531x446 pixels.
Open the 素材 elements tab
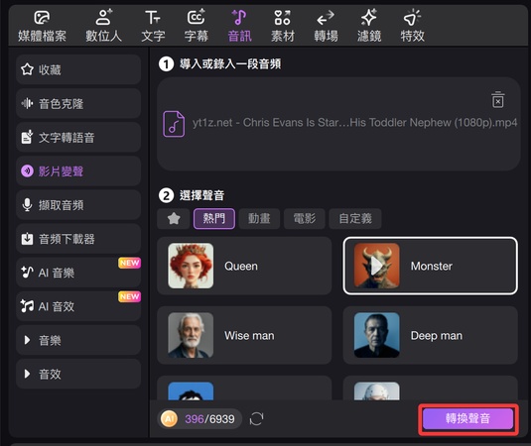click(283, 27)
